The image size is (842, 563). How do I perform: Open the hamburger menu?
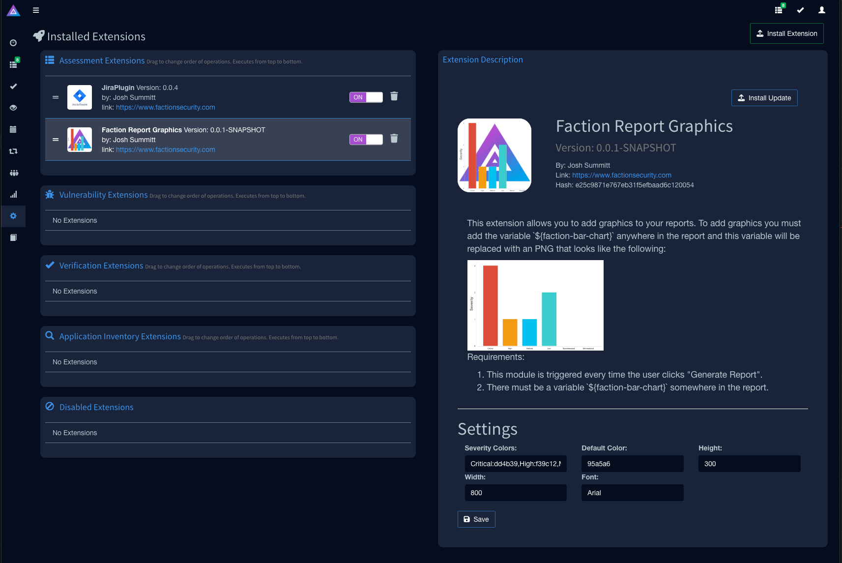pos(36,10)
